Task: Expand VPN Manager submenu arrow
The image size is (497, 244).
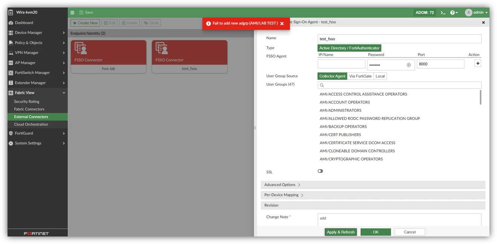Action: tap(64, 53)
